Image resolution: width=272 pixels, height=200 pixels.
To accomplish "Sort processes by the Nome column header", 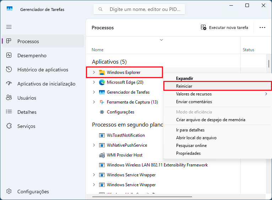I will pos(98,50).
